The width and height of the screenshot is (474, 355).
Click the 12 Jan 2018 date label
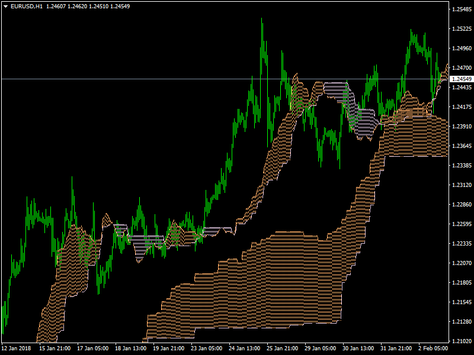tap(17, 348)
